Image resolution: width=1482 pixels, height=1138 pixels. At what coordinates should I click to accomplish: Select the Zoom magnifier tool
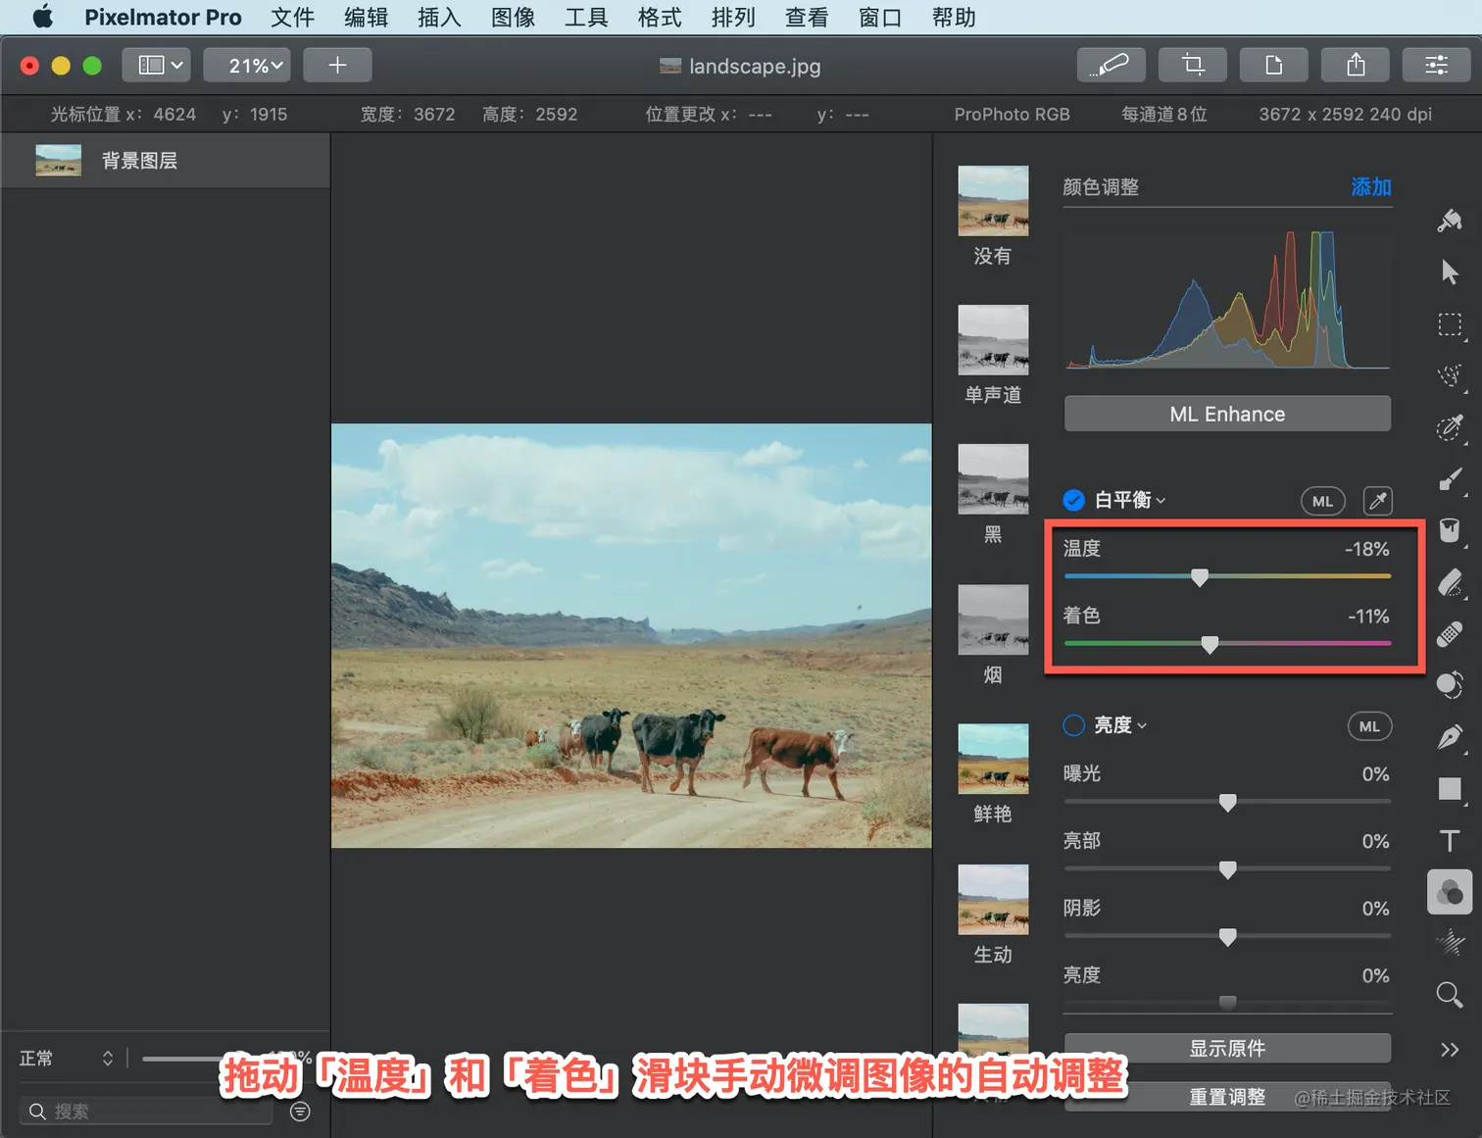pyautogui.click(x=1450, y=995)
